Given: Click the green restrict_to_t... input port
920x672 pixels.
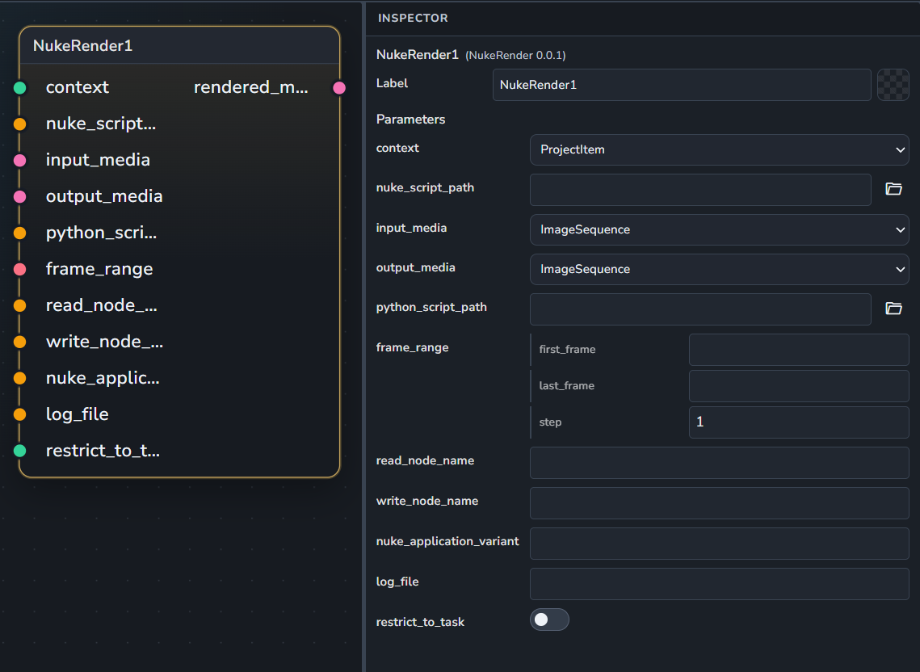Looking at the screenshot, I should click(x=20, y=451).
